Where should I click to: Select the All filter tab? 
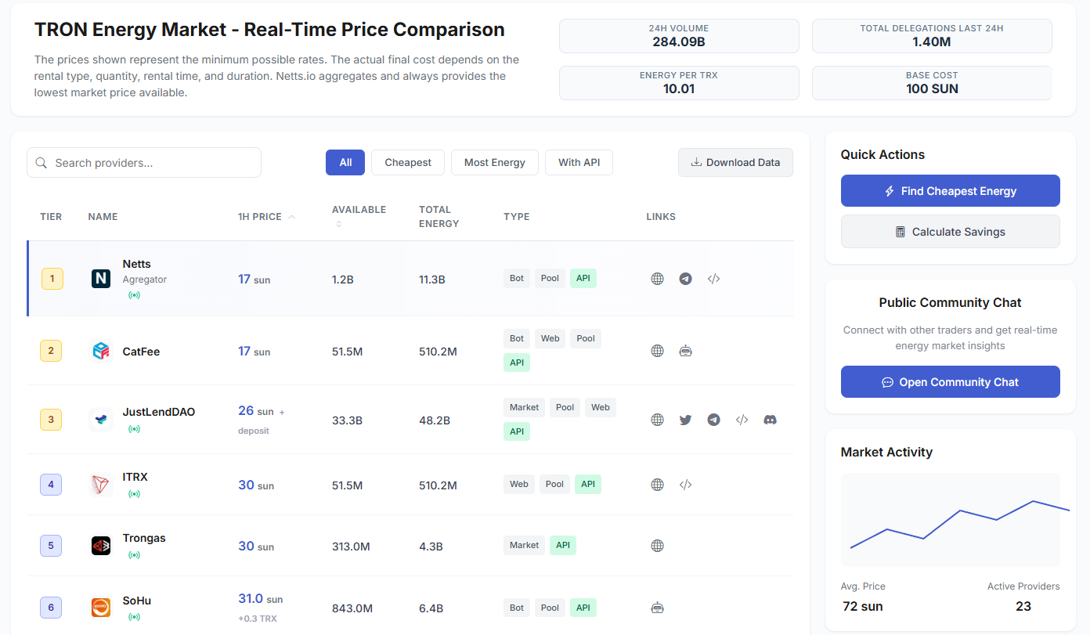tap(345, 163)
